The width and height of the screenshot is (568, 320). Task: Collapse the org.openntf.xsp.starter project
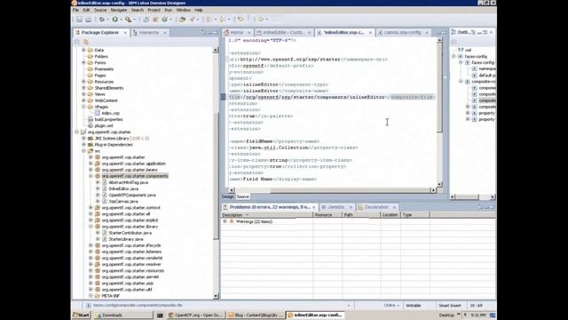[77, 132]
